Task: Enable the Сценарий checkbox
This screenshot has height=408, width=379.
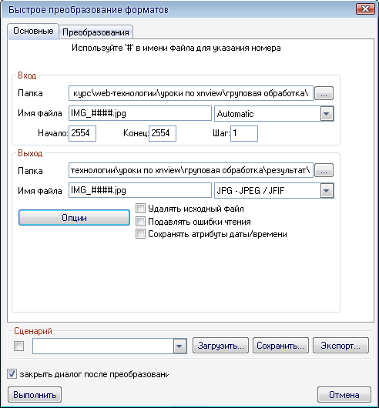Action: click(x=18, y=346)
